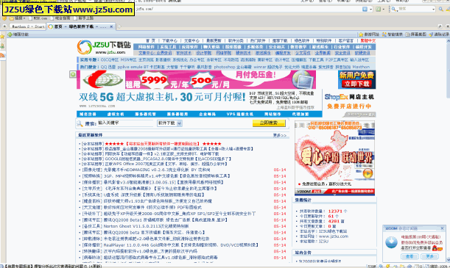Click the blue plus icon in the address bar

(x=365, y=9)
